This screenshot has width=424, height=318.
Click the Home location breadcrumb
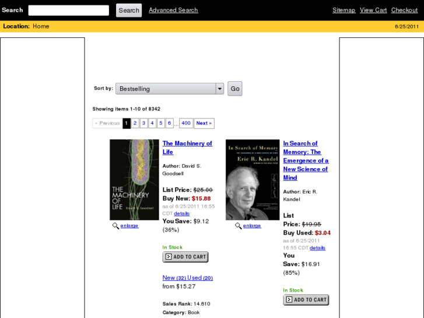41,26
